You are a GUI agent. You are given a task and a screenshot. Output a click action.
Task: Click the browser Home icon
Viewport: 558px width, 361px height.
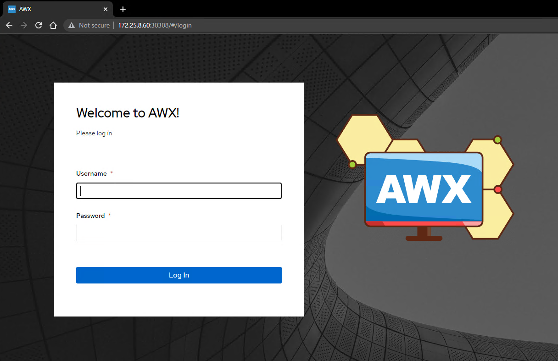tap(53, 25)
